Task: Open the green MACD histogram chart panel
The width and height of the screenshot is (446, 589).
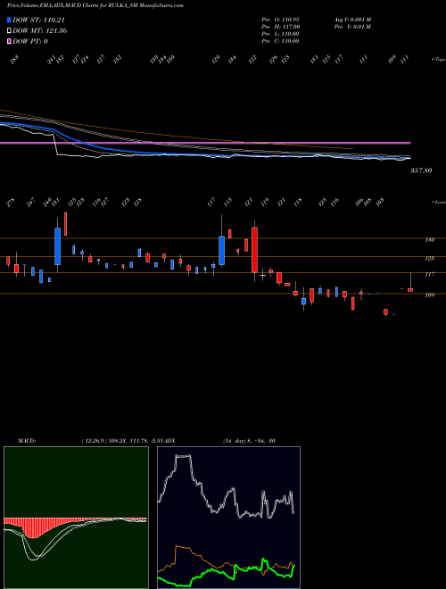Action: click(x=76, y=518)
